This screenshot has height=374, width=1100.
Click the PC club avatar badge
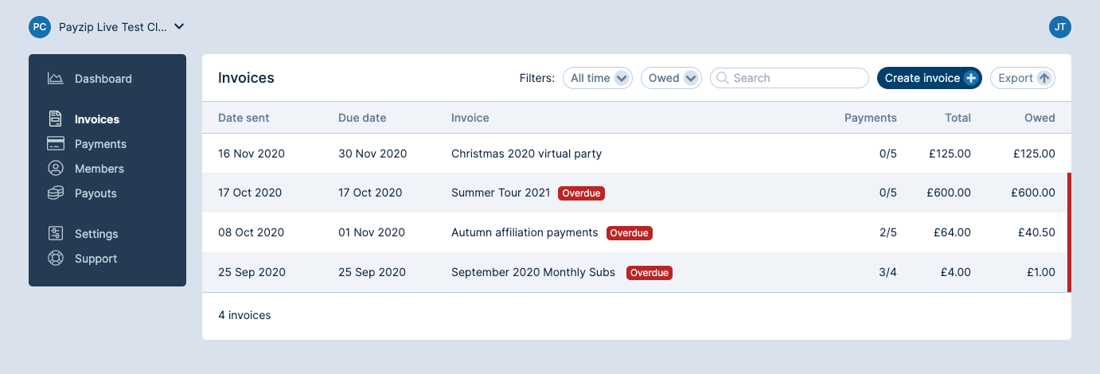[40, 27]
